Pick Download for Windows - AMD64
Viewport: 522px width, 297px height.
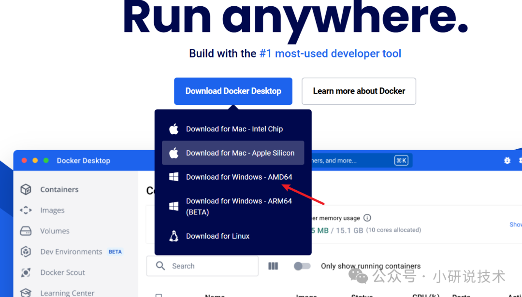click(233, 177)
